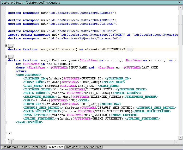The image size is (183, 150).
Task: Click the 'where' keyword
Action: [20, 68]
